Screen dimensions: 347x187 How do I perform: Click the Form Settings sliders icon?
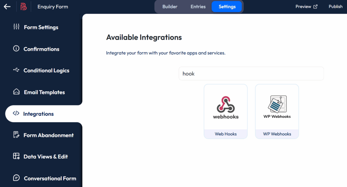16,27
